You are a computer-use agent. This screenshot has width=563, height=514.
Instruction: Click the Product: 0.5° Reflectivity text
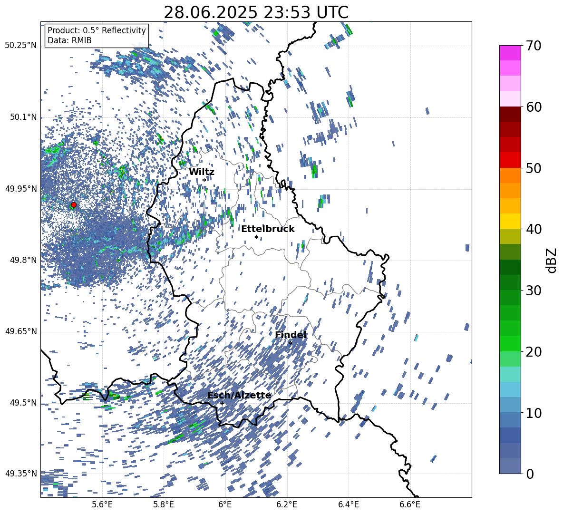pos(97,30)
